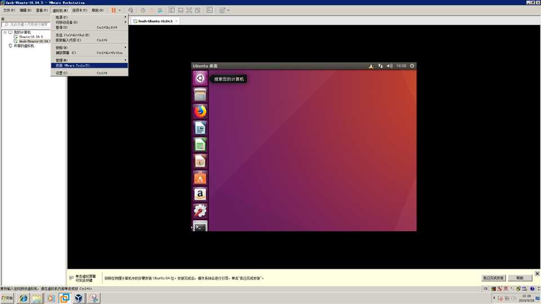Image resolution: width=541 pixels, height=304 pixels.
Task: Open Windows Explorer folder taskbar icon
Action: [x=37, y=298]
